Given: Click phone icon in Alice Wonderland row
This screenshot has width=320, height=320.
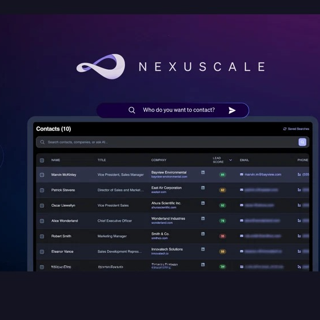Looking at the screenshot, I should (299, 221).
